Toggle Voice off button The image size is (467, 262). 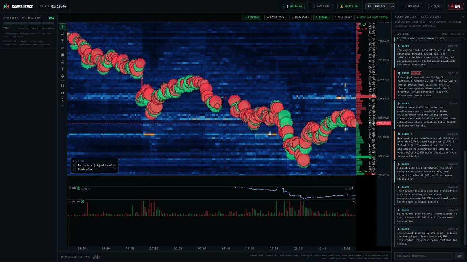point(321,7)
